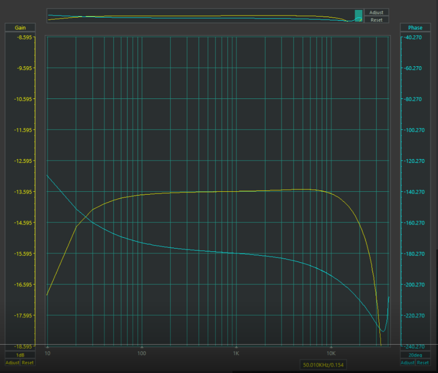Click the -80.270 phase axis value

coord(412,99)
